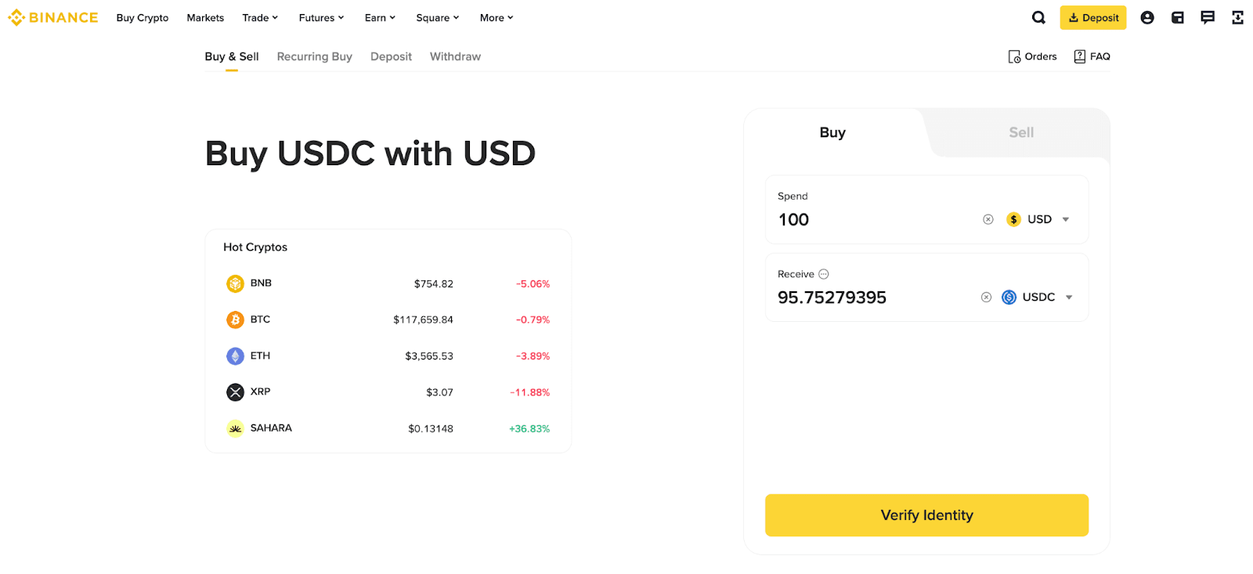
Task: Clear the Spend amount field
Action: tap(988, 219)
